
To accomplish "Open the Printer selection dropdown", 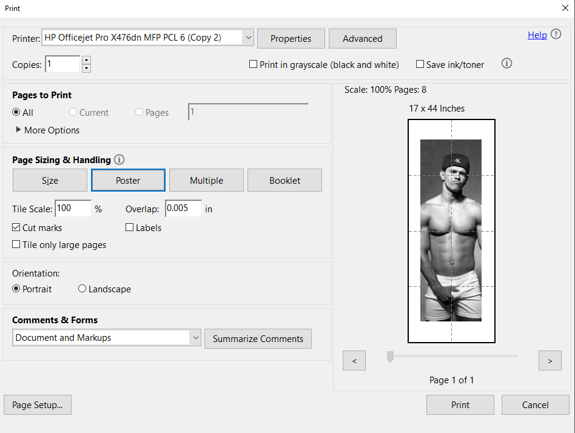I will point(248,38).
